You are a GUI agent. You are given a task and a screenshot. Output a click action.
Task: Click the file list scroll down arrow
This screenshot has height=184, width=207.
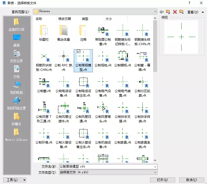coord(155,160)
